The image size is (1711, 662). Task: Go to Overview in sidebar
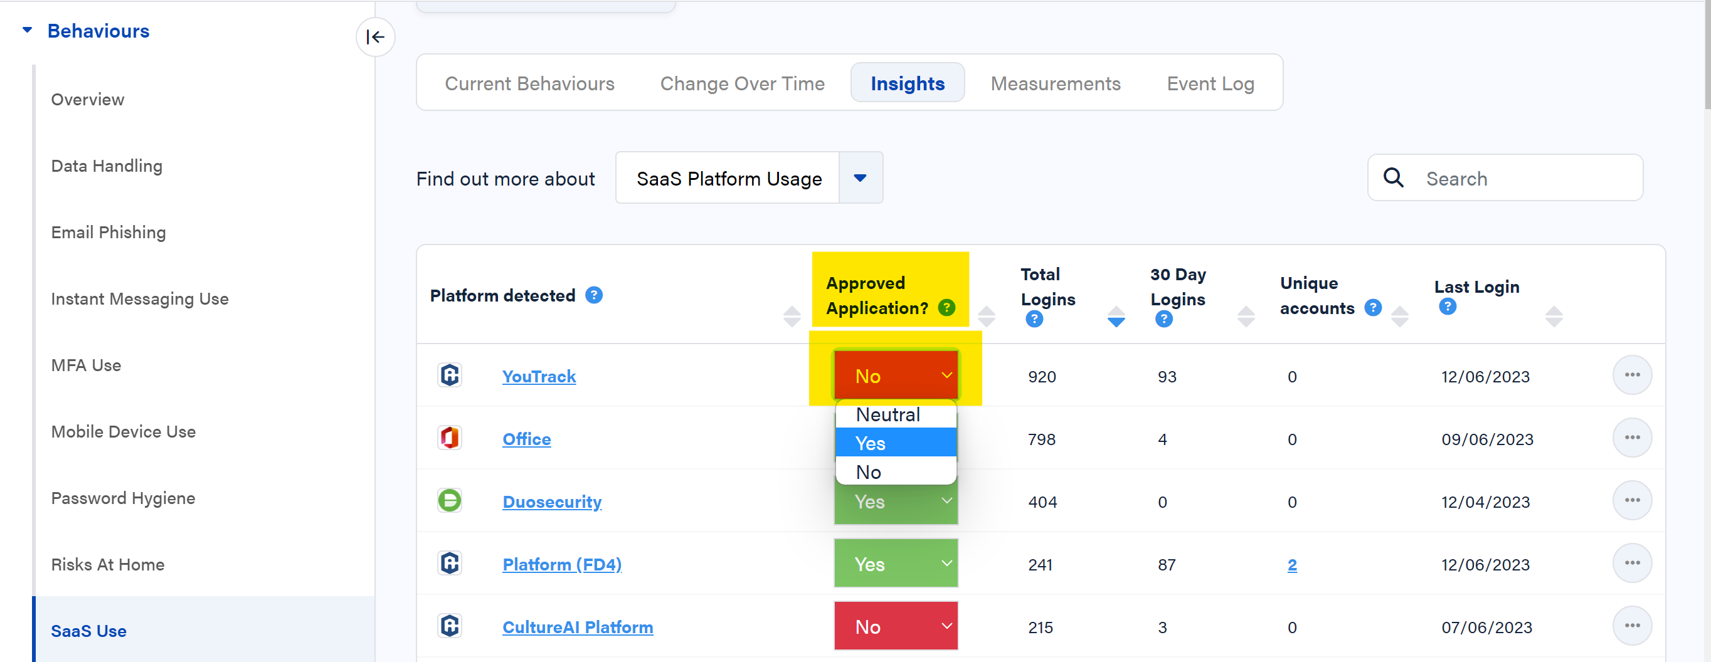coord(88,99)
